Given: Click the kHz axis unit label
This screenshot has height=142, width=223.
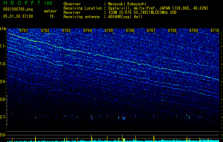Looking at the screenshot, I should click(x=3, y=29).
